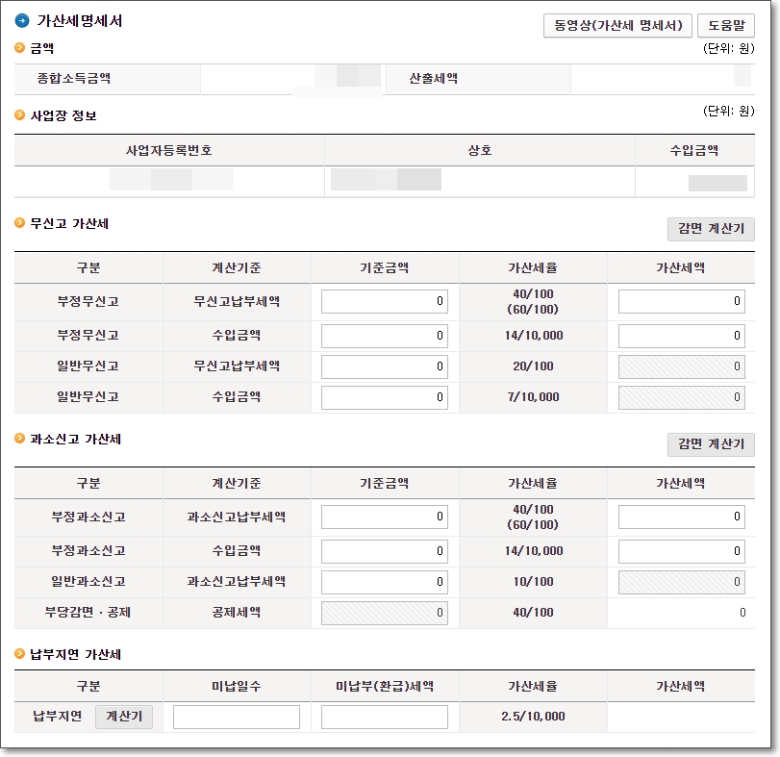Click the blue arrow icon beside 가산세명세서
The width and height of the screenshot is (780, 757).
pos(22,21)
